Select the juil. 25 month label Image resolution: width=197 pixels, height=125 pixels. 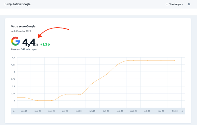click(106, 111)
